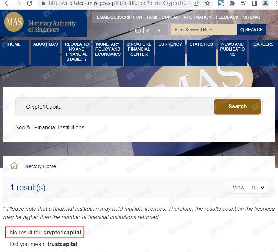Open See All Financial Institutions link
Screen dimensions: 278x252
[x=50, y=127]
